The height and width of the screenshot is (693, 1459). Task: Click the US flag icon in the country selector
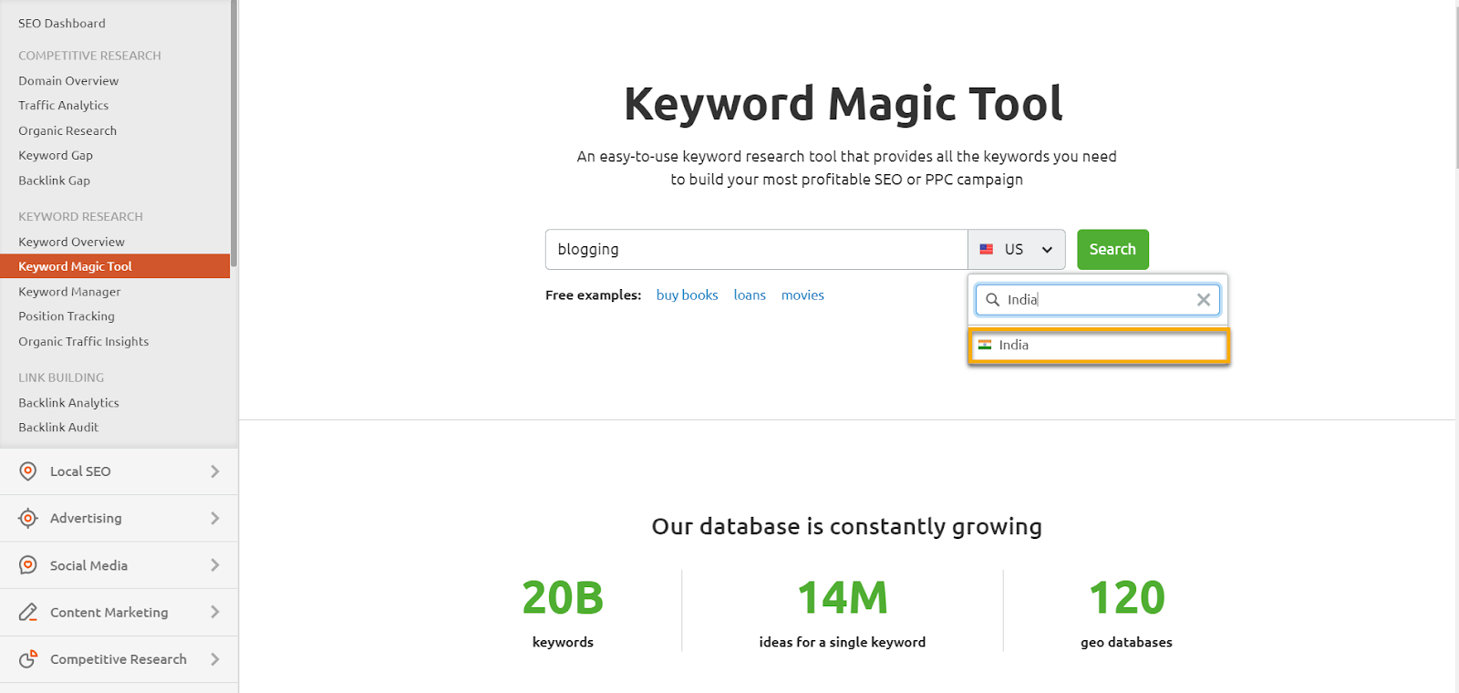click(x=987, y=249)
